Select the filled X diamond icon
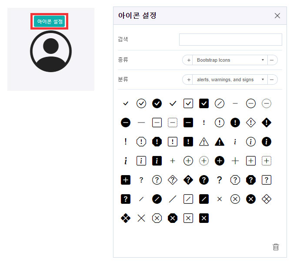 point(126,218)
